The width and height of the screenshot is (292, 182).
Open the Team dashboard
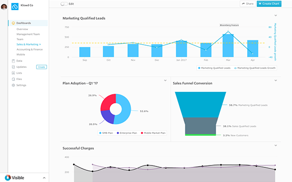[20, 39]
